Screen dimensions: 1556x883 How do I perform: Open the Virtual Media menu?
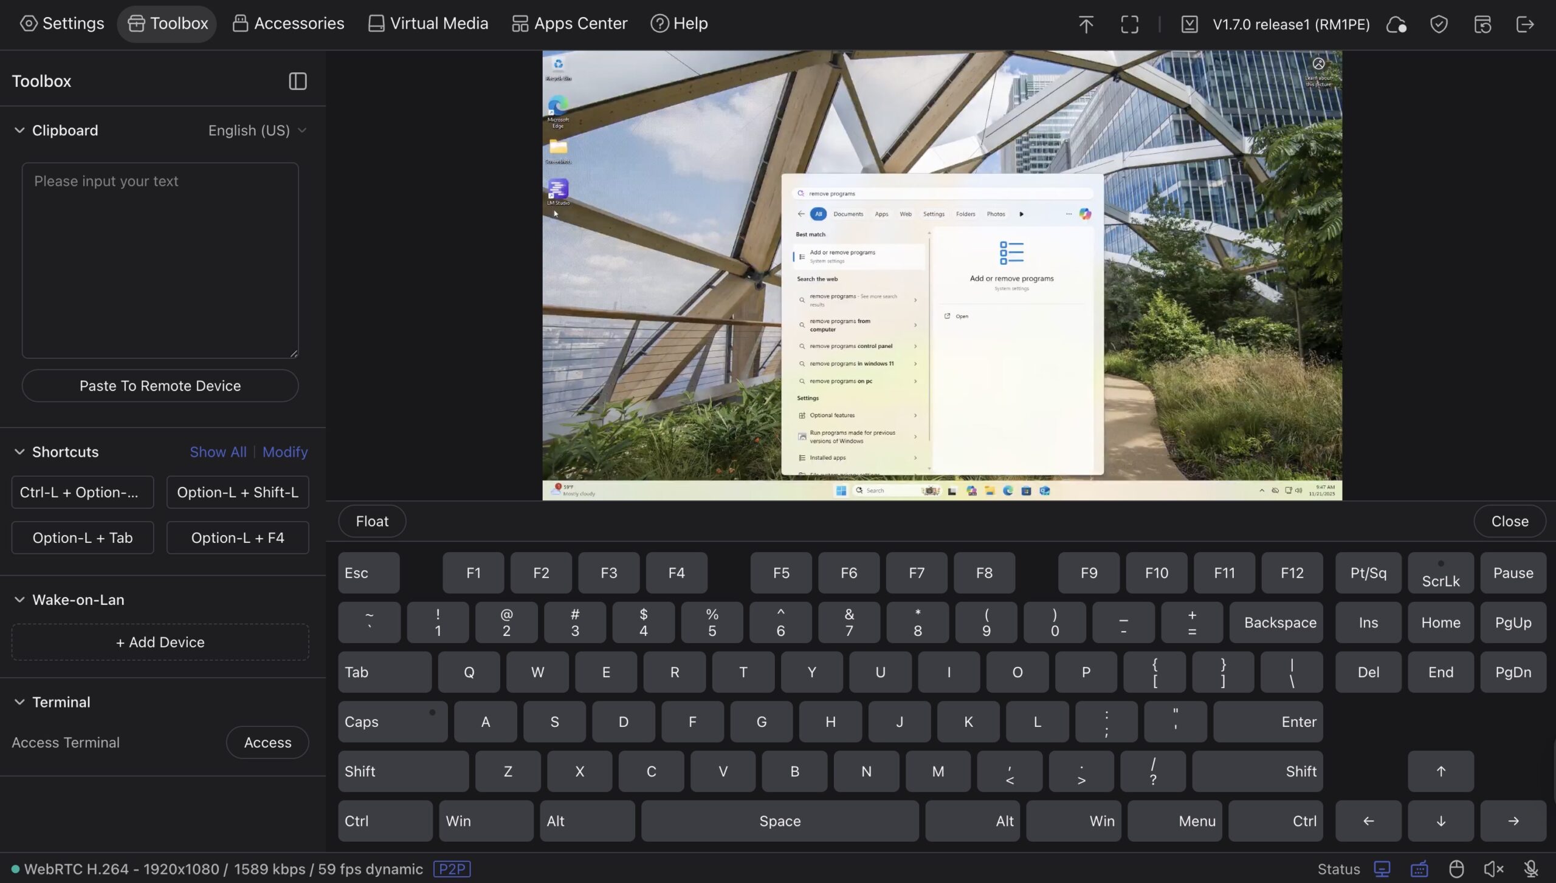(428, 24)
